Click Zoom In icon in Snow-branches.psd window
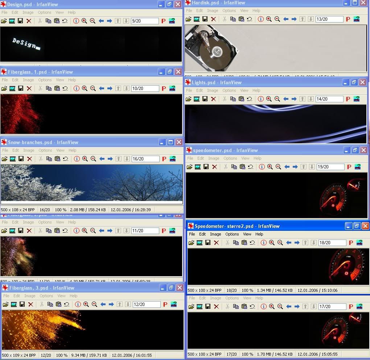The width and height of the screenshot is (370, 360). click(x=85, y=159)
